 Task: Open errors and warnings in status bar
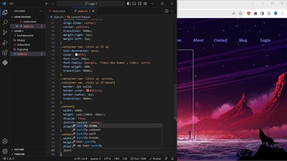[9, 159]
